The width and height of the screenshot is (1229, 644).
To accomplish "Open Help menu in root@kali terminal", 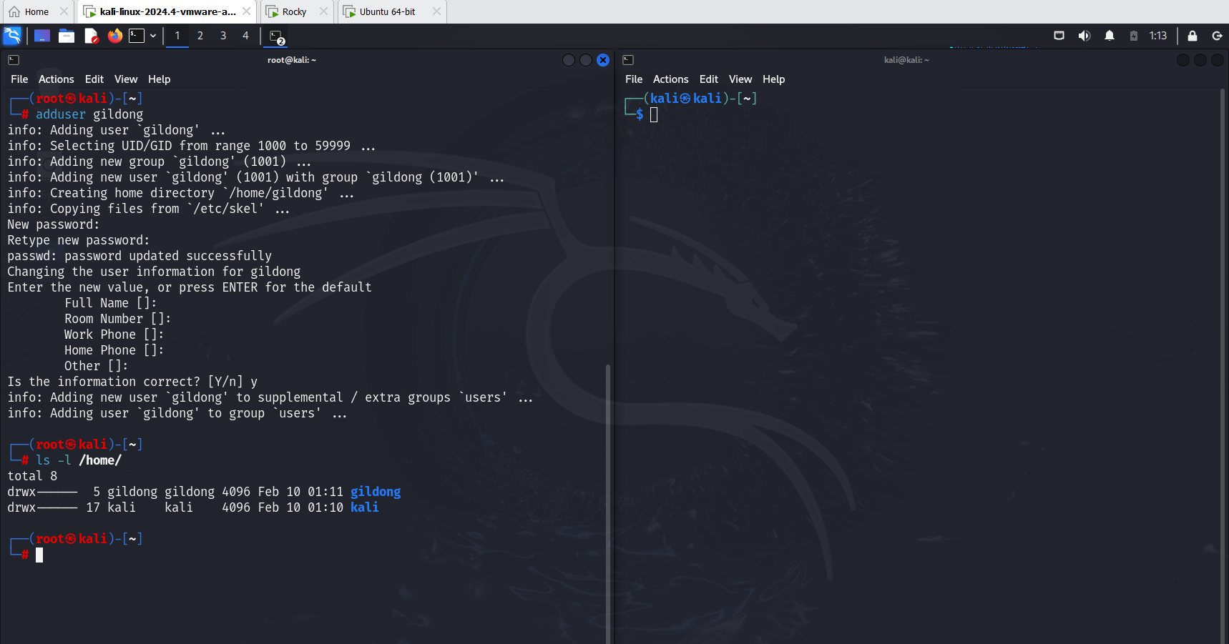I will (160, 79).
